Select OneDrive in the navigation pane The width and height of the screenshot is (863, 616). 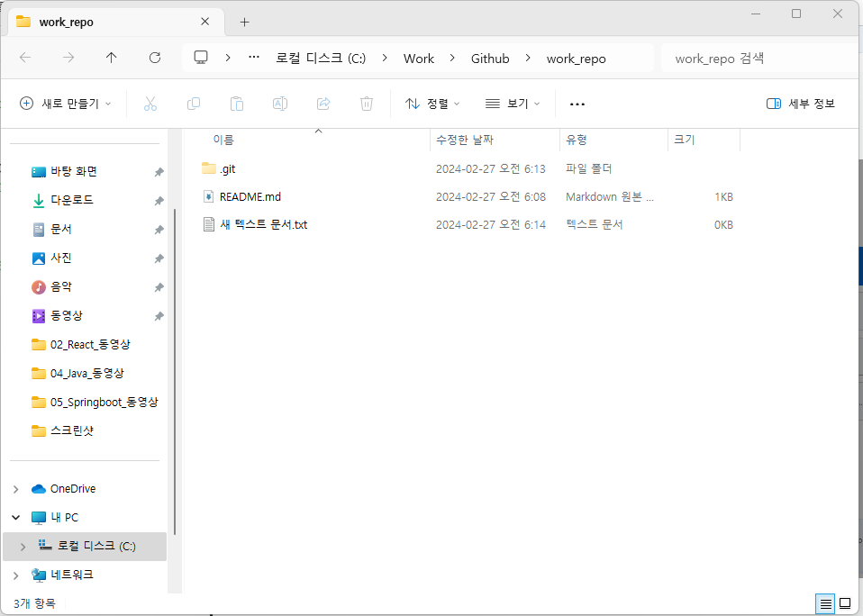pyautogui.click(x=73, y=488)
